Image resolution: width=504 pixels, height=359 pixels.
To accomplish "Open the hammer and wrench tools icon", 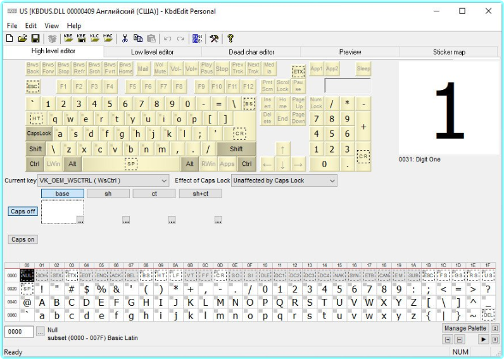I will tap(214, 39).
